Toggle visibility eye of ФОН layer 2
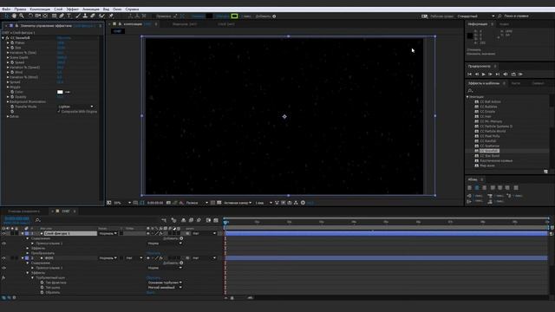Screen dimensions: 555x312 click(x=3, y=258)
